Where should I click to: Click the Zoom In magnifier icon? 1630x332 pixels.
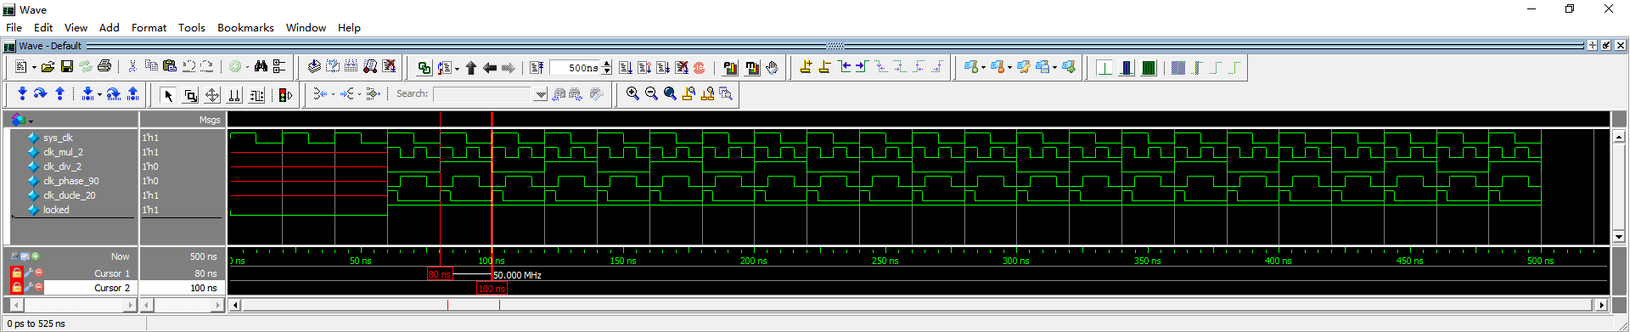coord(632,93)
